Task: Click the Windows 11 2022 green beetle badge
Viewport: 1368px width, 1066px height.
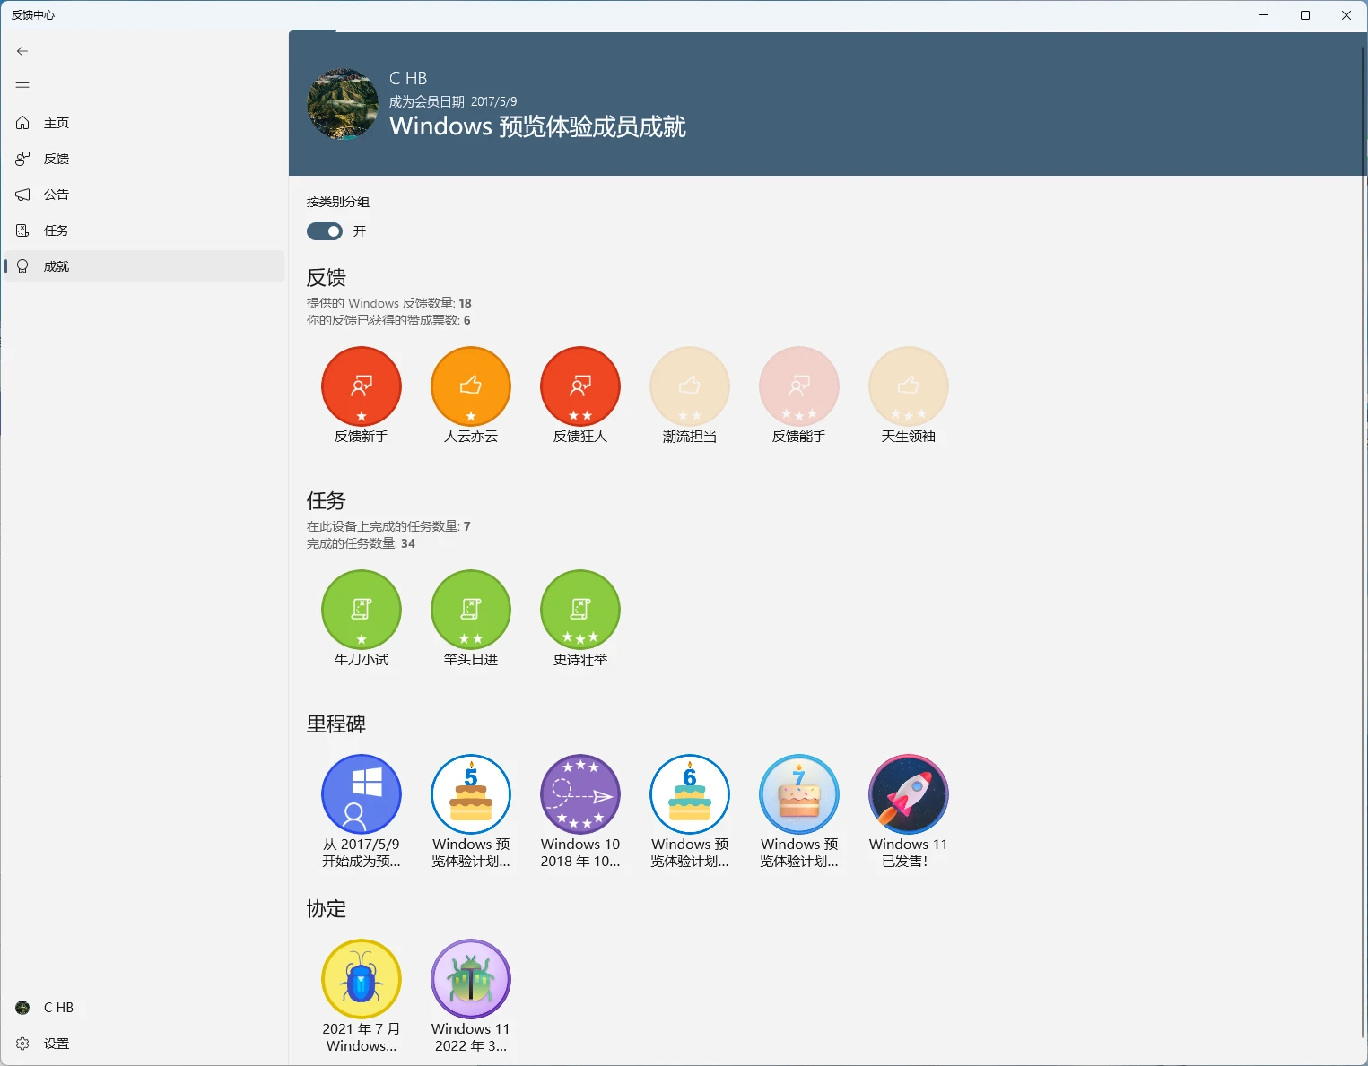Action: coord(471,979)
